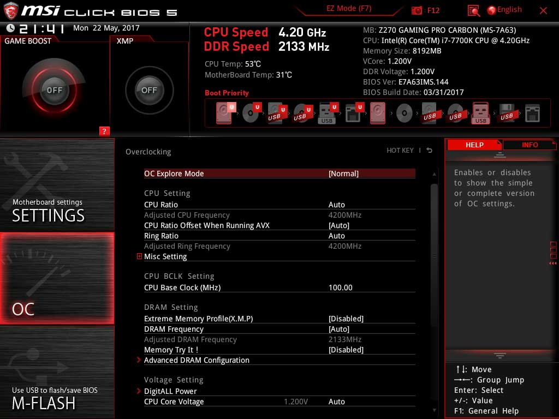Viewport: 559px width, 419px height.
Task: Open the BIOS search magnifier icon
Action: (x=473, y=11)
